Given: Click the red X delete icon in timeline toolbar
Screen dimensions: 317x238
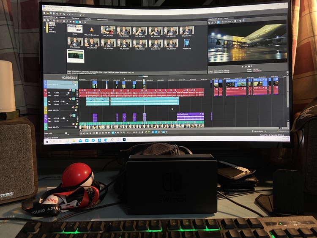Looking at the screenshot, I should pyautogui.click(x=128, y=133).
